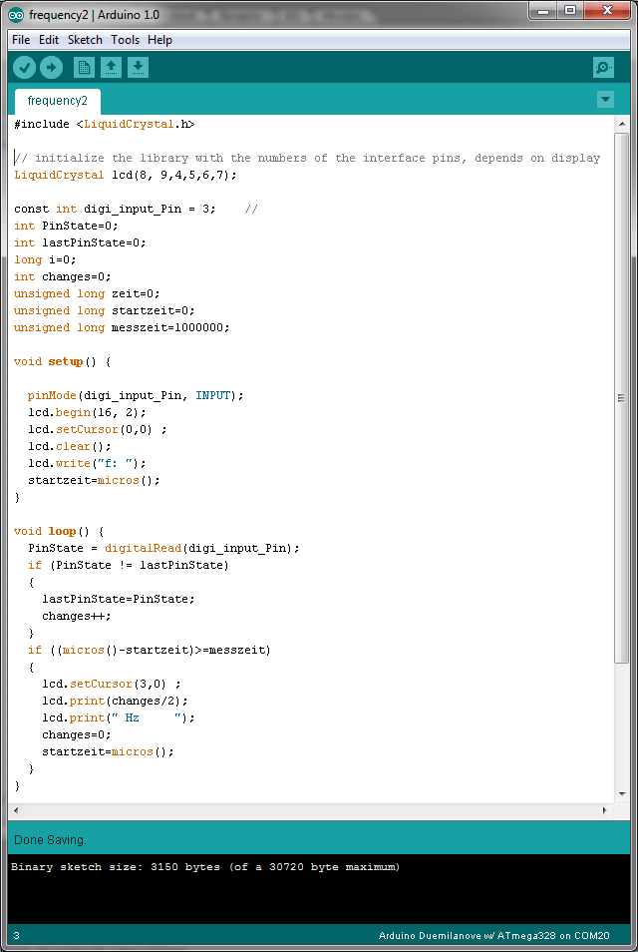Click the Upload arrow button
This screenshot has height=952, width=638.
[52, 68]
